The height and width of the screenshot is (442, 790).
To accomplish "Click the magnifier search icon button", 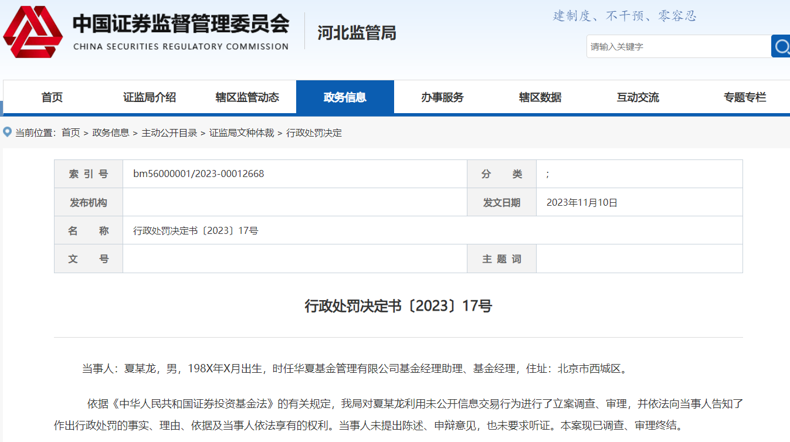I will point(781,46).
